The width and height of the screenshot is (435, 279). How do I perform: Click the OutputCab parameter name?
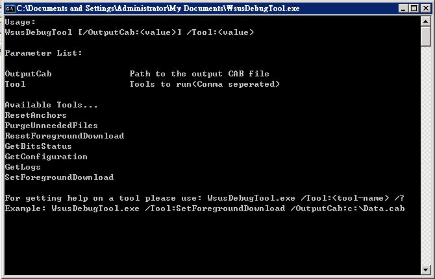point(29,74)
